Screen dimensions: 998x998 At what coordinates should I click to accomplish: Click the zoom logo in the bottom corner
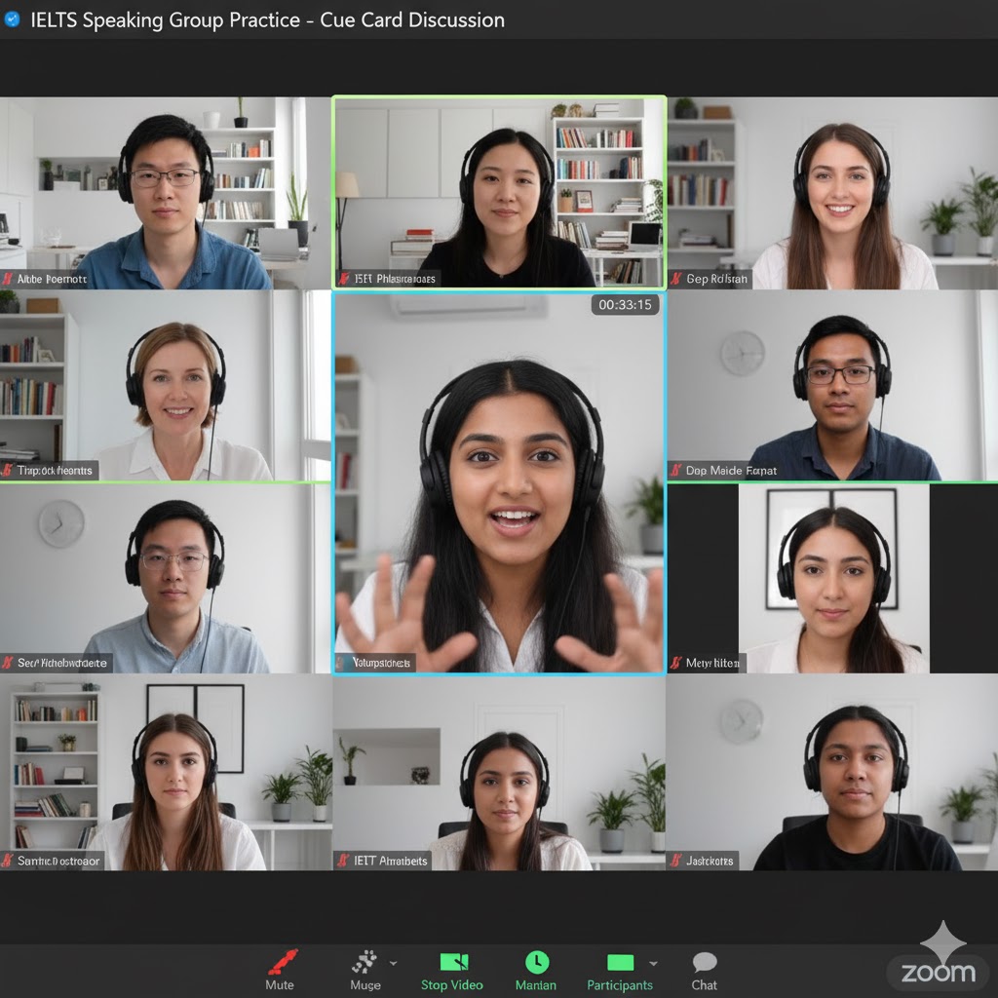pyautogui.click(x=938, y=972)
